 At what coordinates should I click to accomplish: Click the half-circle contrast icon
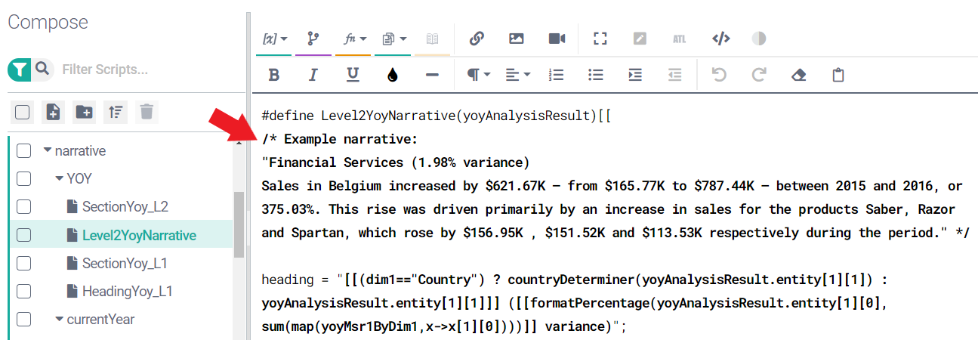(759, 39)
